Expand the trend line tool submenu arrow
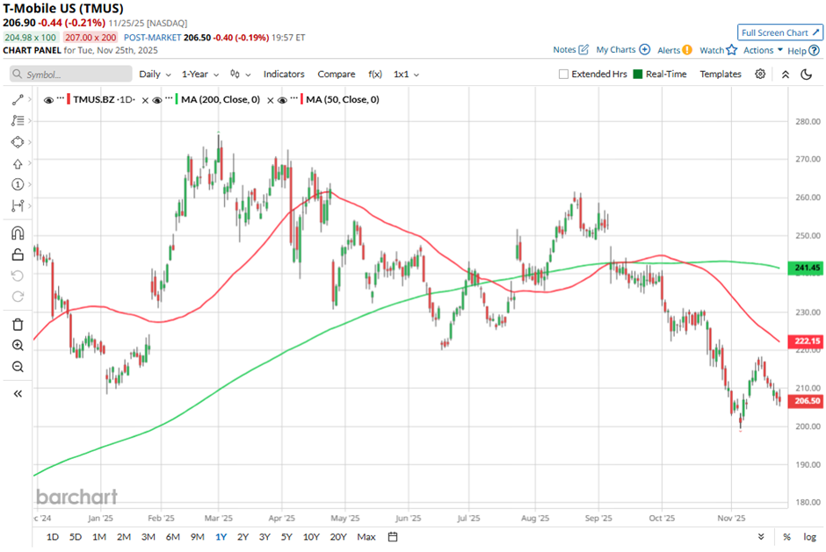 tap(30, 99)
